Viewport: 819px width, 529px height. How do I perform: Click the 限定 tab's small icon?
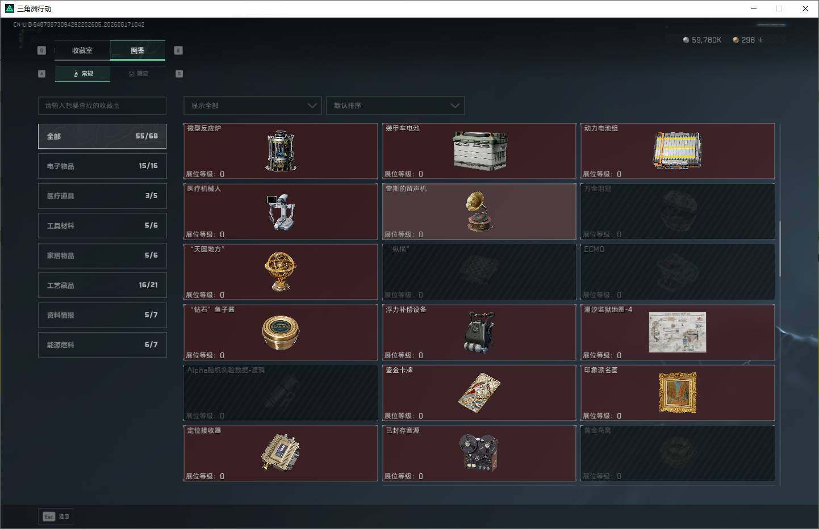(132, 74)
